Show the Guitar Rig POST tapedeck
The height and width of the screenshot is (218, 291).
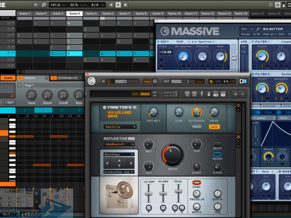194,94
